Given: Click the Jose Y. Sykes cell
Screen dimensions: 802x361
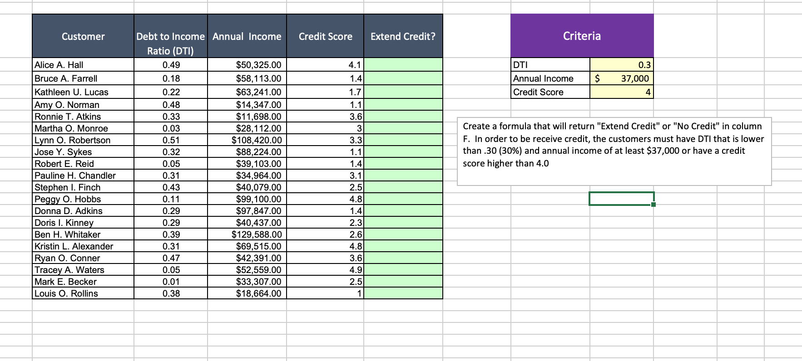Looking at the screenshot, I should coord(83,152).
